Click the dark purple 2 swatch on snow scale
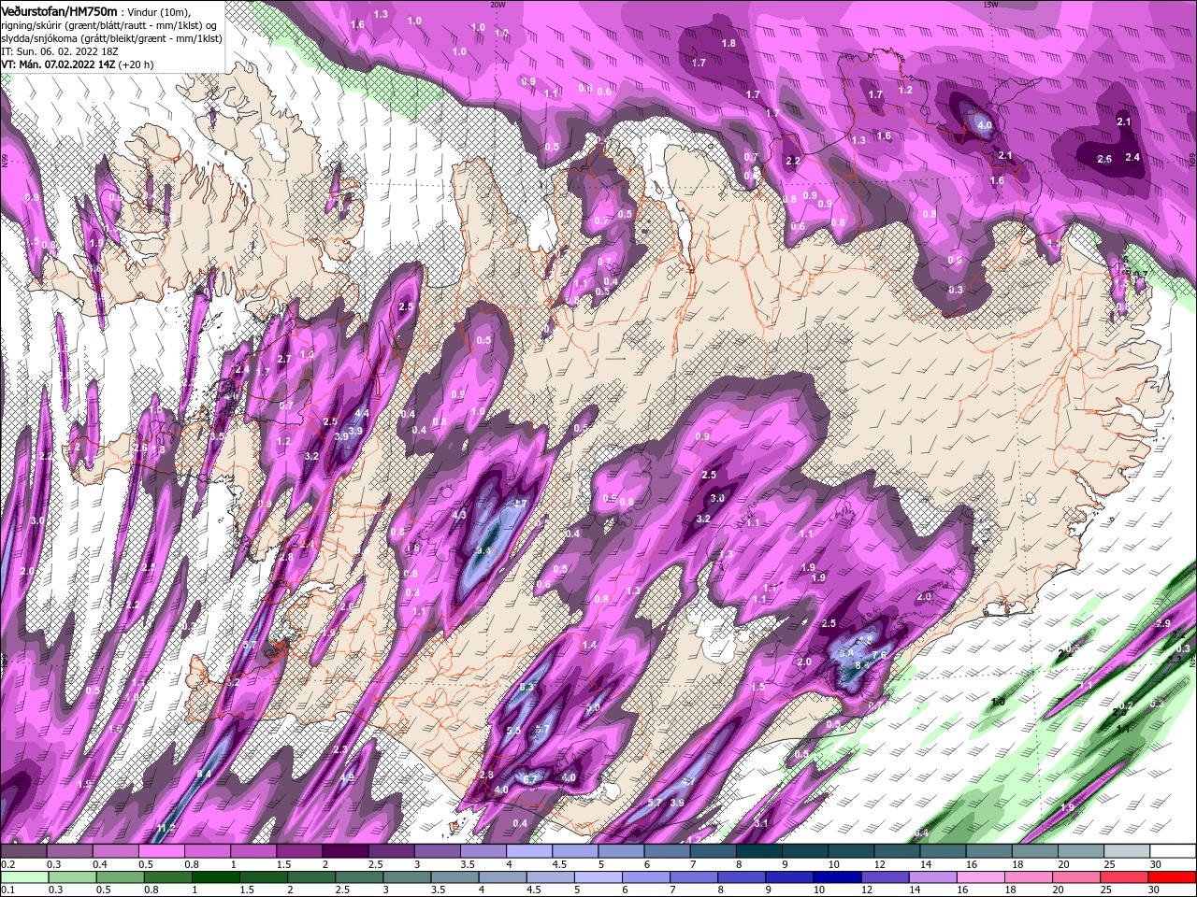This screenshot has width=1197, height=897. click(345, 851)
